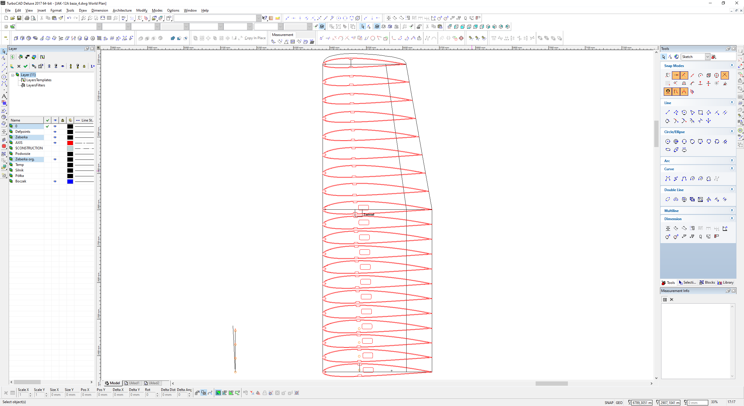Click the Box 3D primitive tool
This screenshot has width=744, height=406.
pyautogui.click(x=16, y=38)
